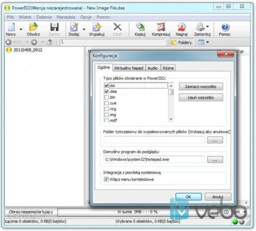Screen dimensions: 256x231
Task: Browse for default preview program
Action: [x=215, y=160]
